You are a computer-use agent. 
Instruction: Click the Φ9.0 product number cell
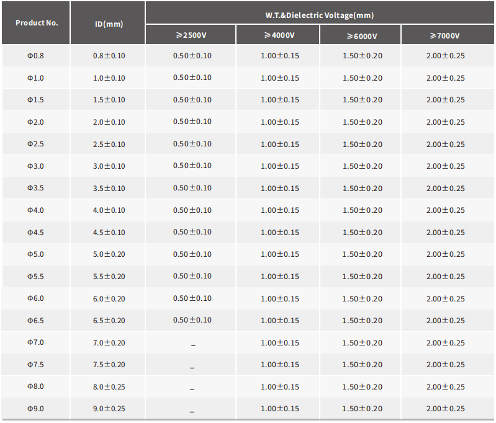click(35, 409)
